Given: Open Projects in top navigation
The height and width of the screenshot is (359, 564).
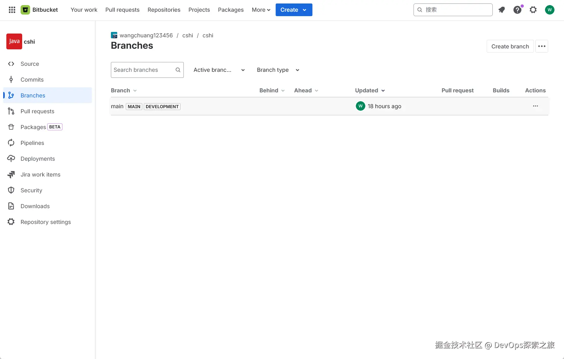Looking at the screenshot, I should (x=199, y=10).
